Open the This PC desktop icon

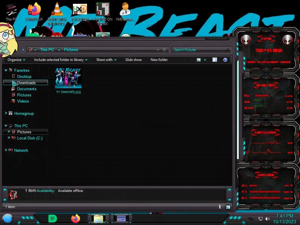point(11,12)
